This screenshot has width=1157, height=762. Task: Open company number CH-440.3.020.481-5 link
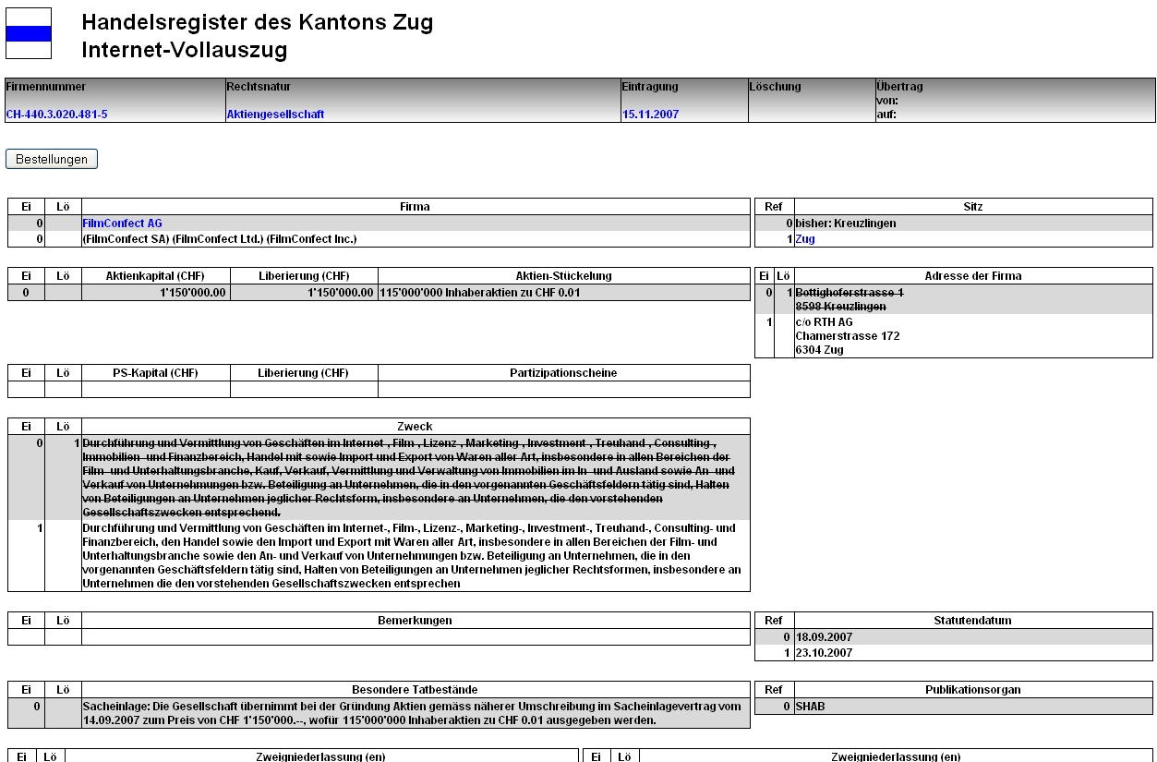(x=56, y=115)
